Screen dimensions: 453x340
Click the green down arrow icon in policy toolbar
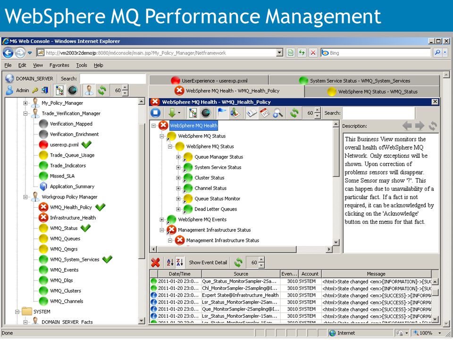(x=172, y=113)
